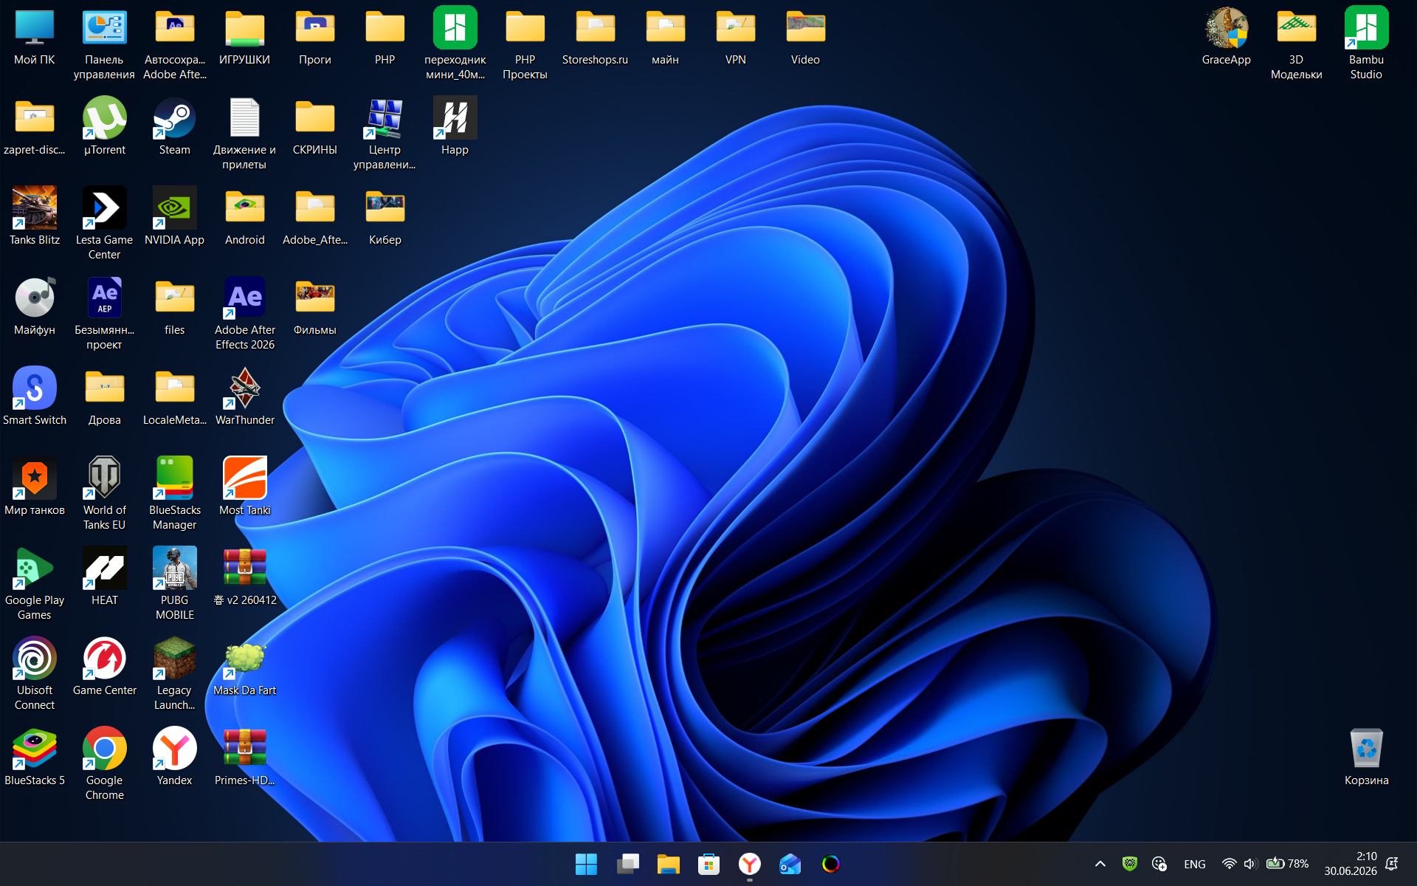Image resolution: width=1417 pixels, height=886 pixels.
Task: Launch the Smart Switch shortcut
Action: [35, 397]
